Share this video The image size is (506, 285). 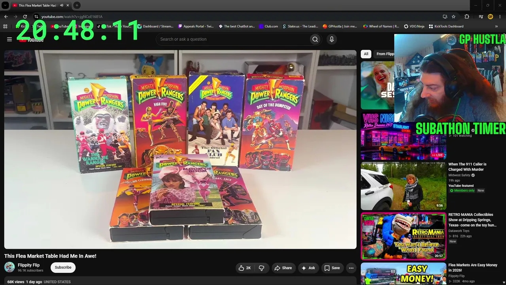(x=283, y=268)
